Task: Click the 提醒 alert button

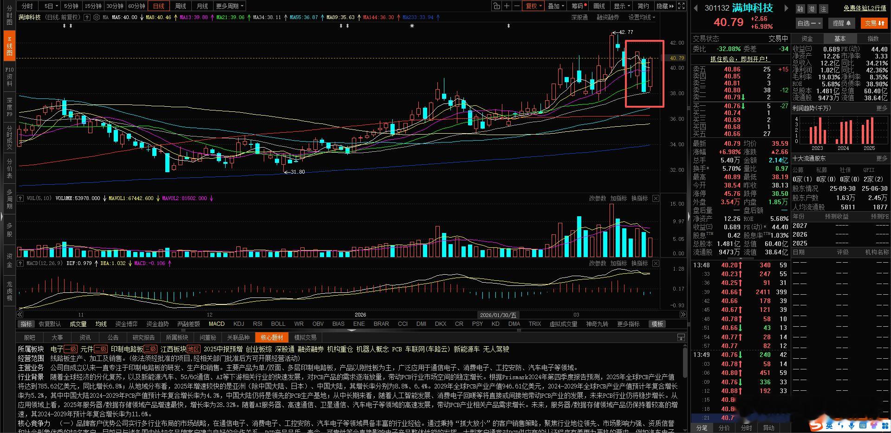Action: 841,23
